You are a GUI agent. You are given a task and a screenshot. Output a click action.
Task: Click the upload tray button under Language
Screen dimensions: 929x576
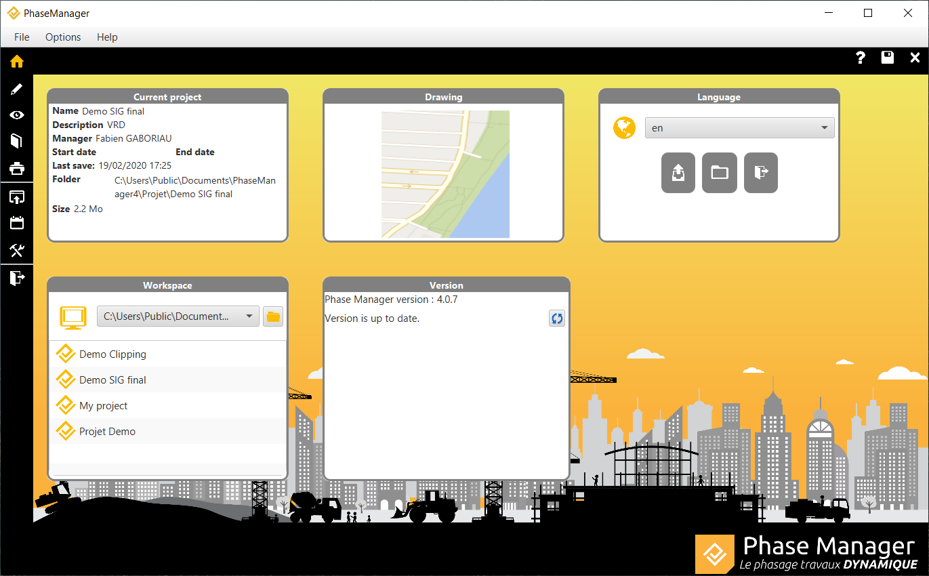pyautogui.click(x=678, y=173)
